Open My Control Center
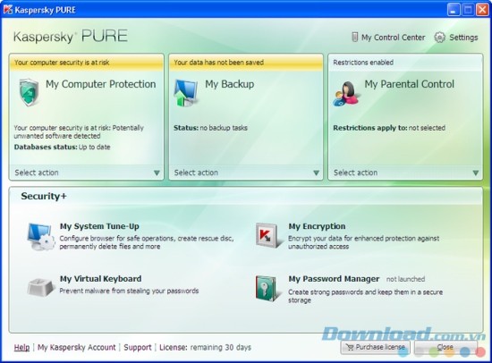 point(394,38)
